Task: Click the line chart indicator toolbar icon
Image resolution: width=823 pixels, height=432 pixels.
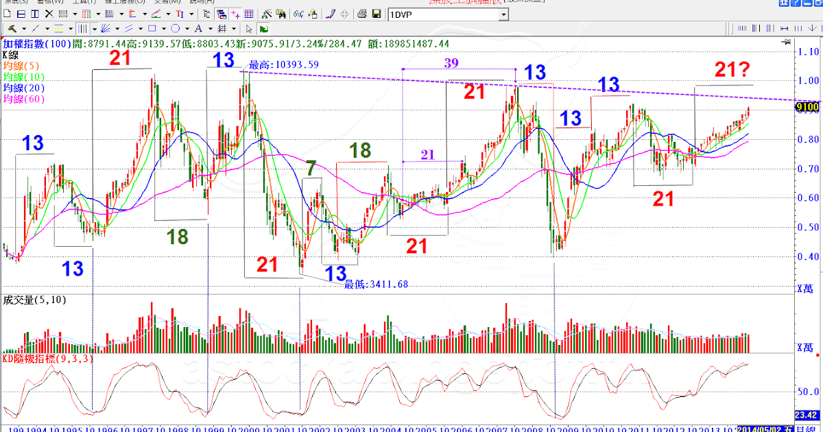Action: [x=156, y=14]
